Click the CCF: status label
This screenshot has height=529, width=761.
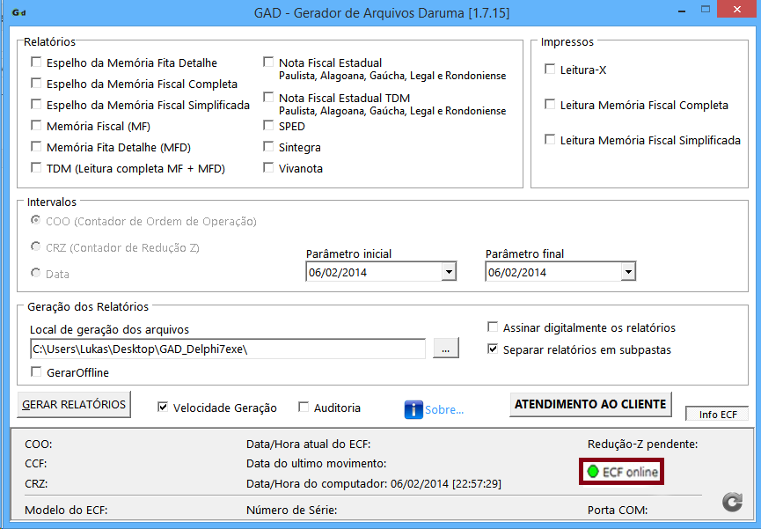(36, 463)
